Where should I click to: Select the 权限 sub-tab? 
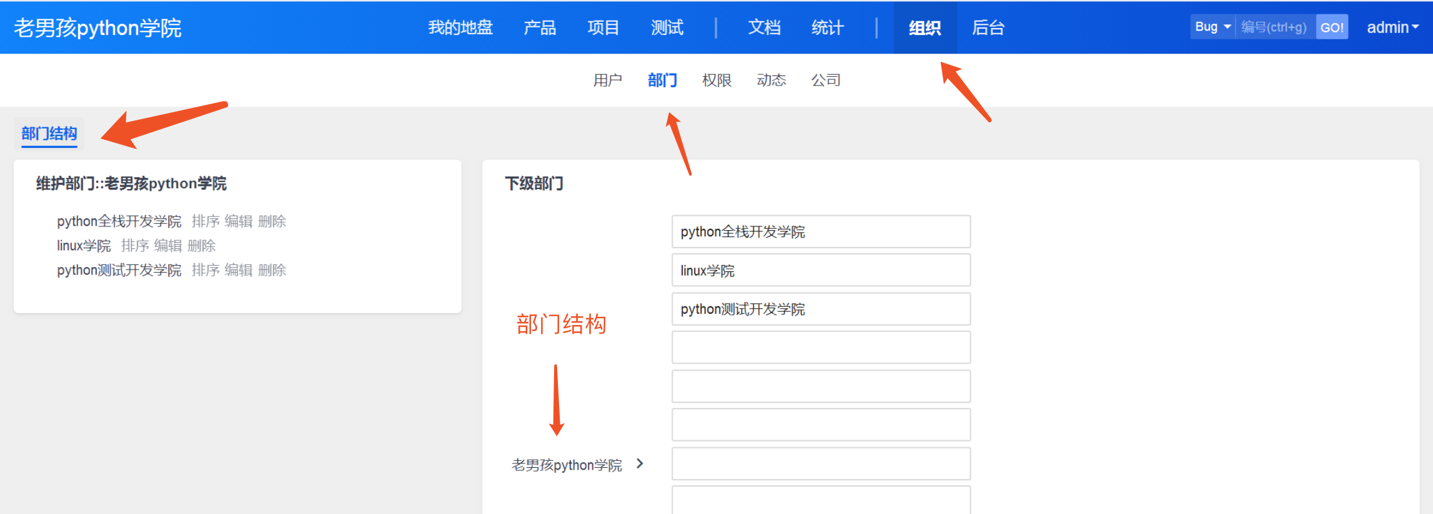[x=716, y=80]
